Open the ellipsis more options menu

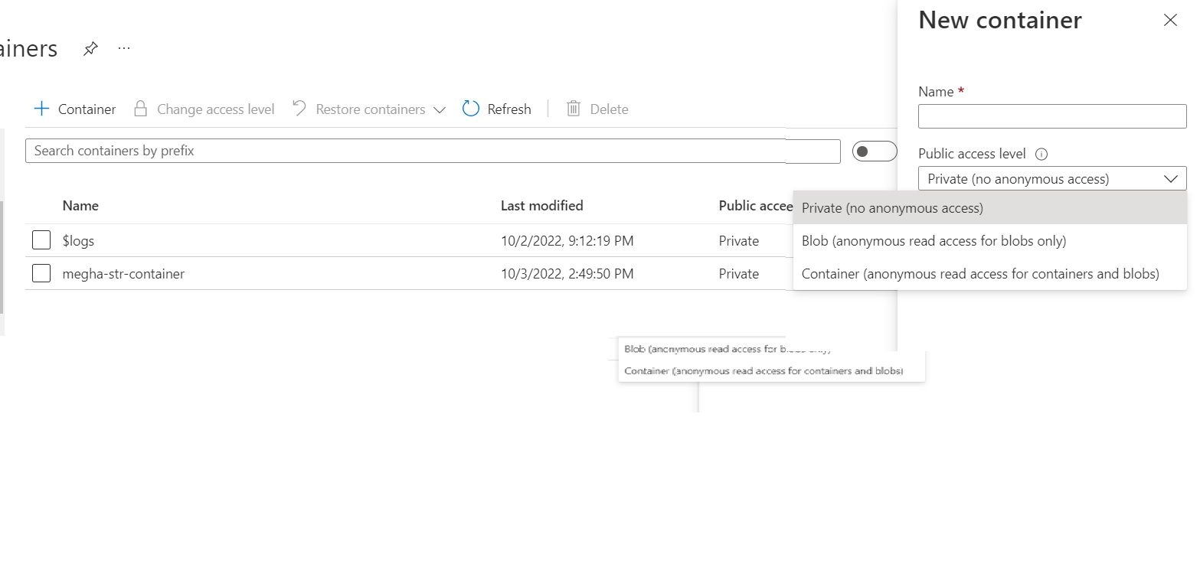click(123, 48)
